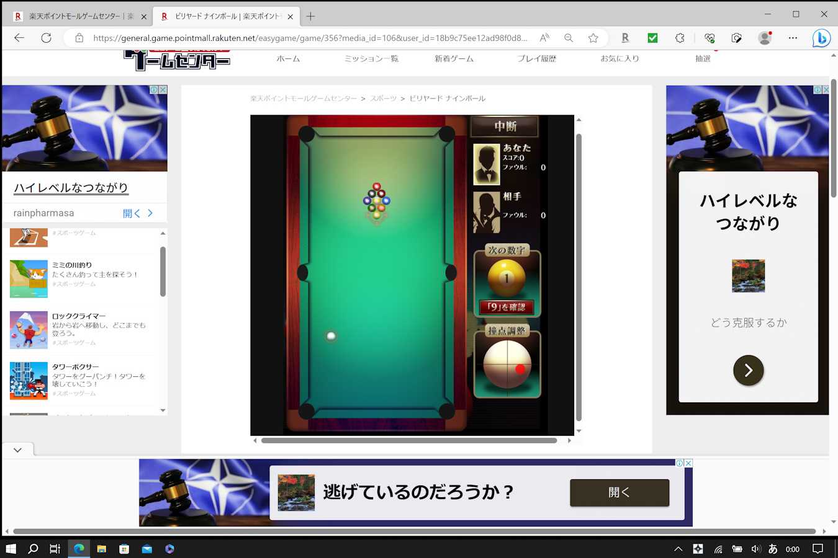This screenshot has height=558, width=838.
Task: Open the ミッション一覧 menu item
Action: (x=371, y=59)
